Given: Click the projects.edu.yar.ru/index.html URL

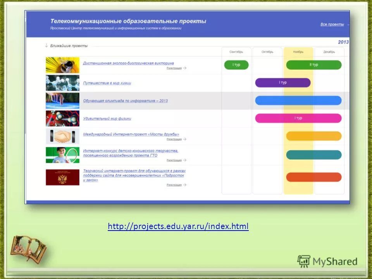Looking at the screenshot, I should click(x=178, y=226).
